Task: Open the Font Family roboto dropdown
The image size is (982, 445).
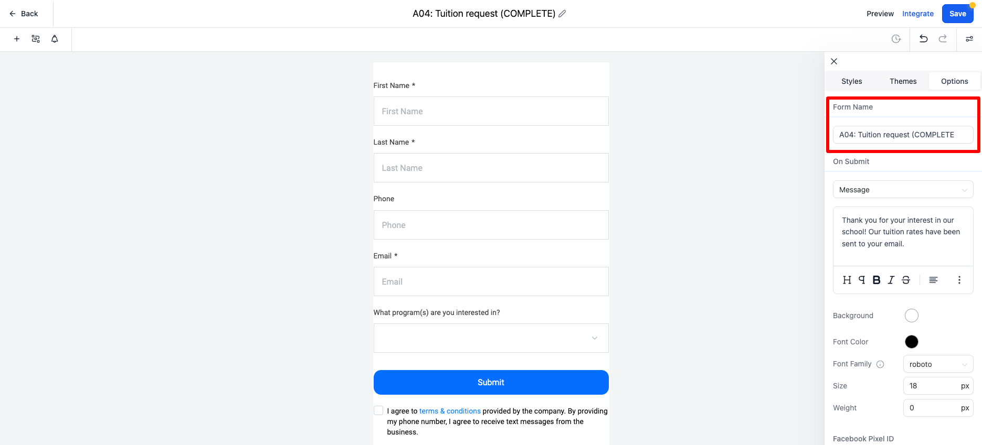Action: click(x=938, y=364)
